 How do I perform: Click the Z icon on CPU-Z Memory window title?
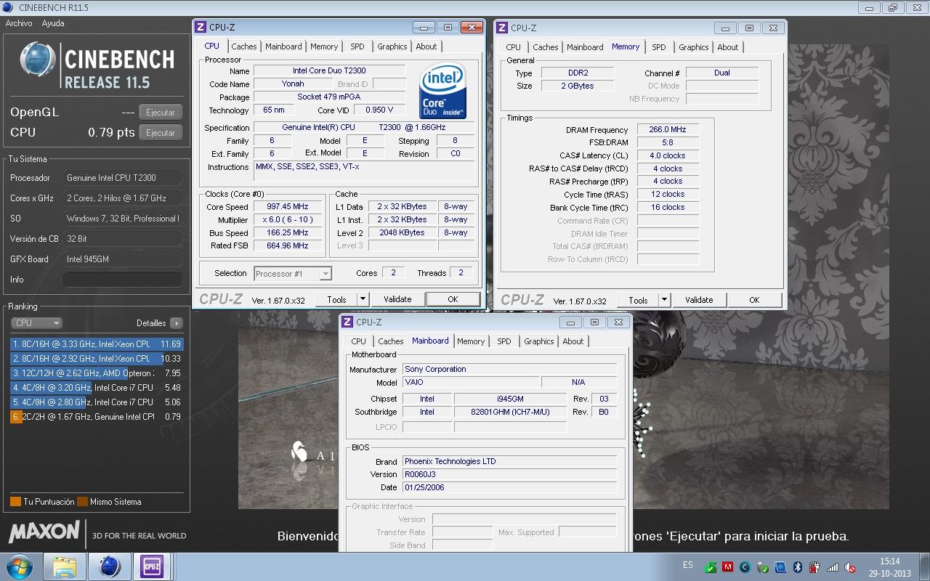tap(503, 28)
